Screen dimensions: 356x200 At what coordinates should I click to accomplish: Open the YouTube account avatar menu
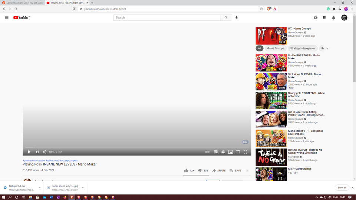click(344, 17)
